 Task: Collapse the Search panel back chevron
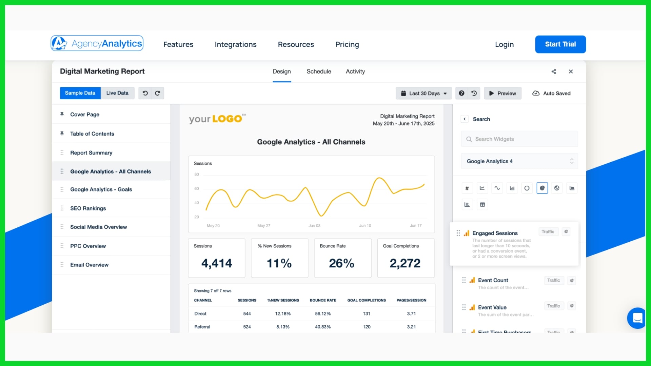pyautogui.click(x=465, y=119)
